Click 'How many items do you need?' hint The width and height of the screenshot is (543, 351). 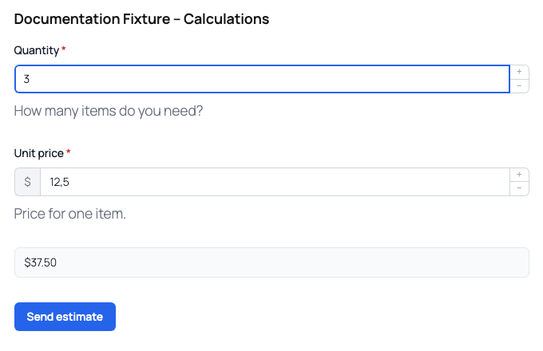tap(109, 111)
